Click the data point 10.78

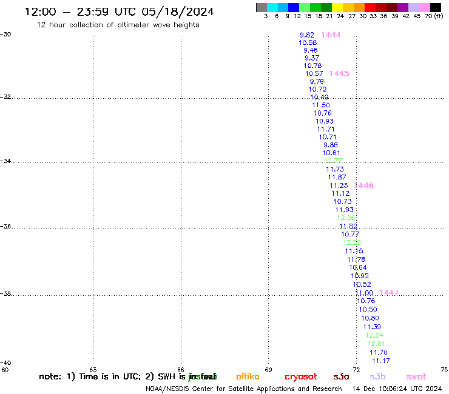(312, 66)
